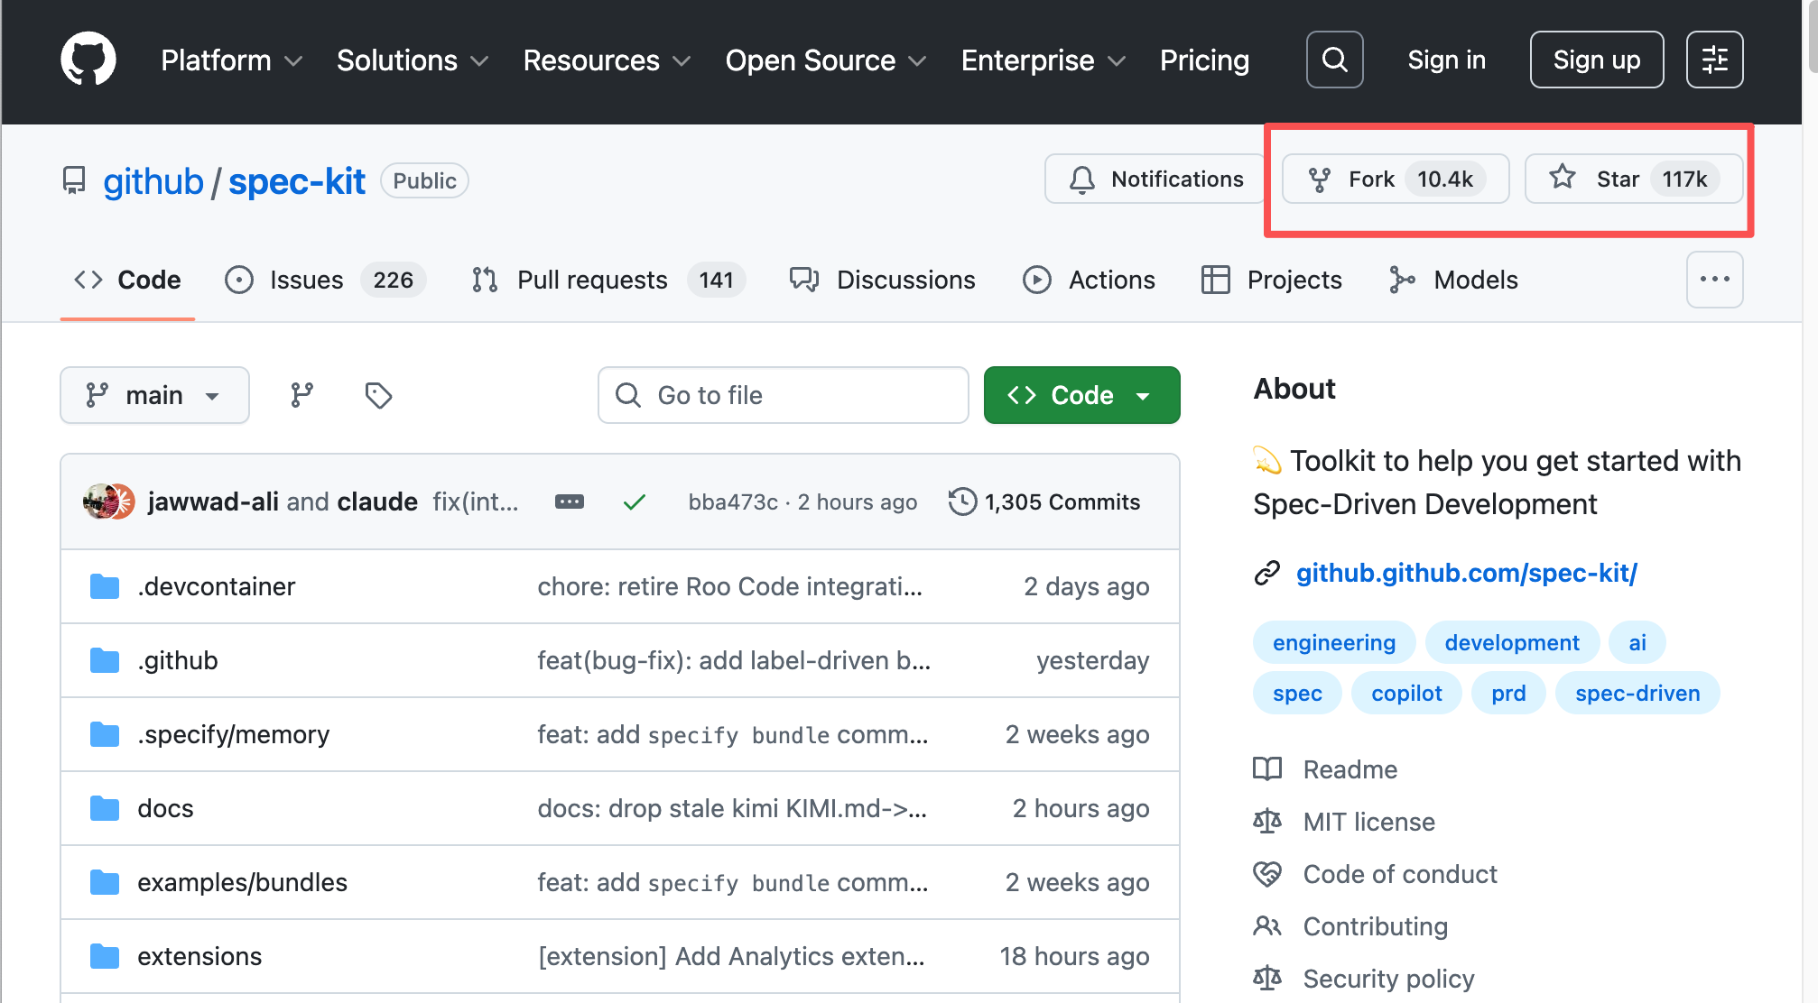Viewport: 1818px width, 1003px height.
Task: Select the spec-driven topic tag
Action: coord(1637,693)
